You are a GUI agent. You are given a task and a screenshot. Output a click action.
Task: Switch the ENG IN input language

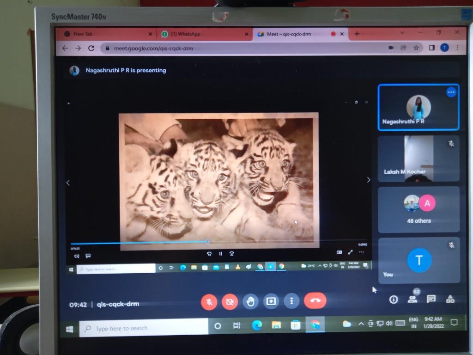[413, 323]
